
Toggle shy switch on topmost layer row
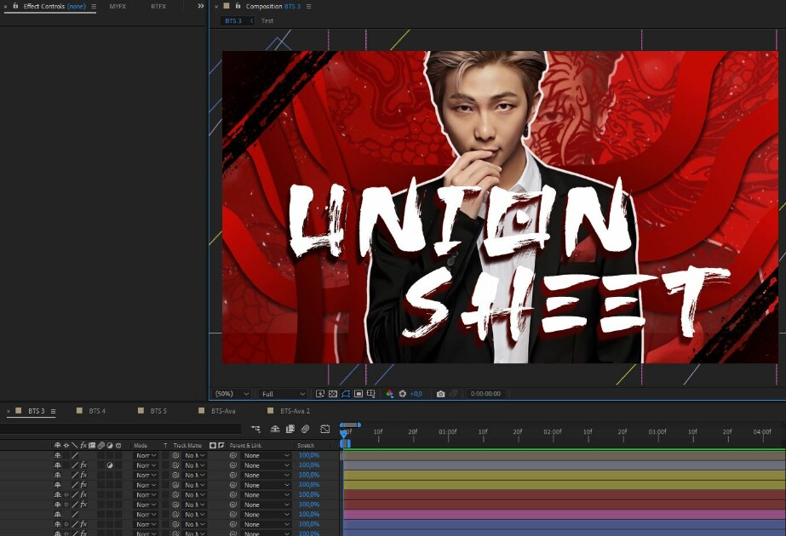pos(58,456)
